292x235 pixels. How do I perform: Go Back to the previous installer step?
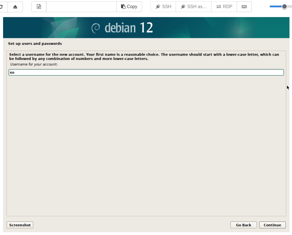click(x=244, y=225)
